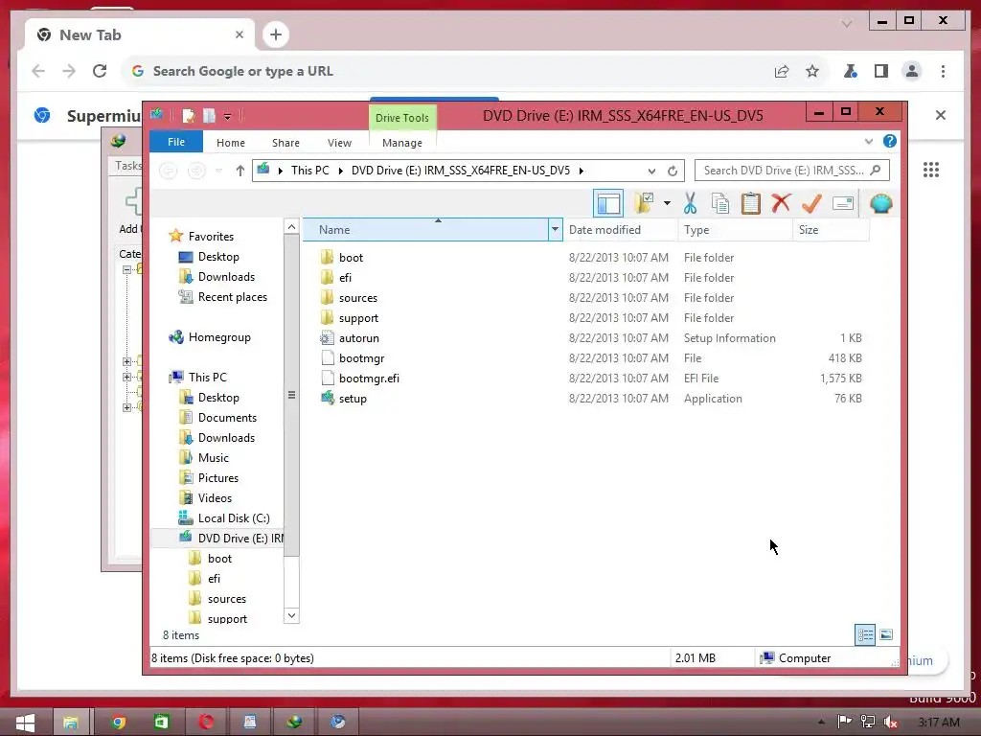
Task: Sort by the Size column header
Action: [831, 230]
